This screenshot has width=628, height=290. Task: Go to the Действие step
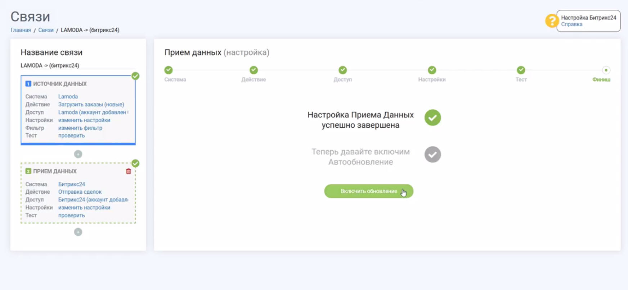[254, 70]
